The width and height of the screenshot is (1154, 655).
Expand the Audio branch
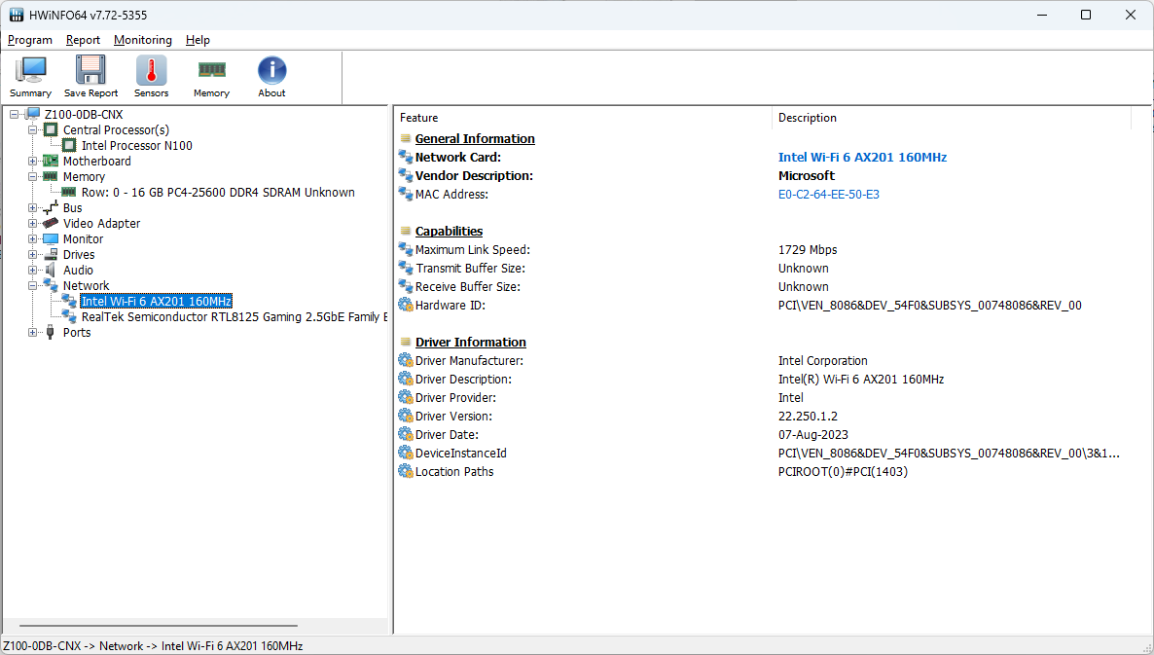click(32, 271)
